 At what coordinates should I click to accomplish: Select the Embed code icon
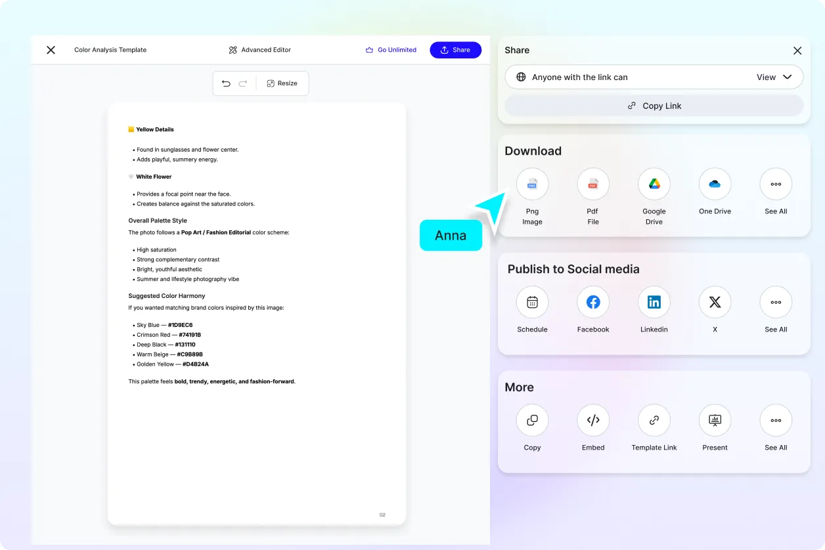pos(593,421)
